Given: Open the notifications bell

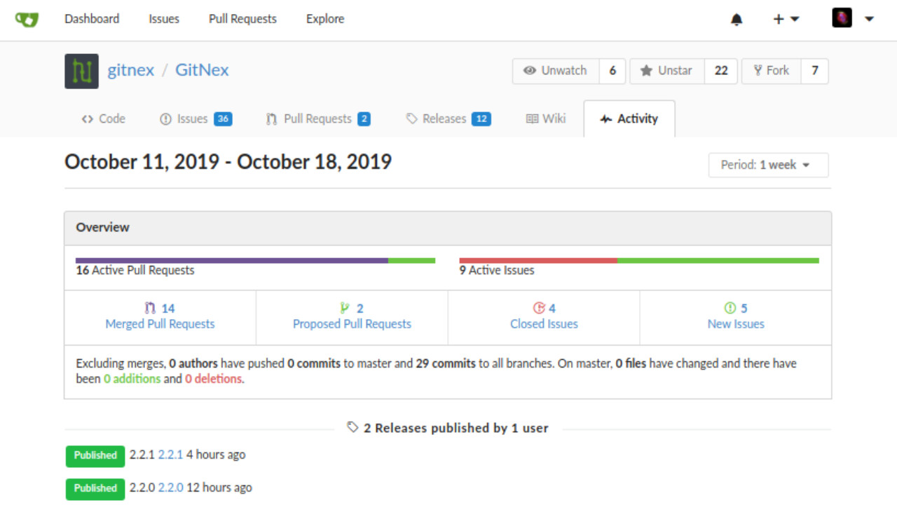Looking at the screenshot, I should [737, 20].
